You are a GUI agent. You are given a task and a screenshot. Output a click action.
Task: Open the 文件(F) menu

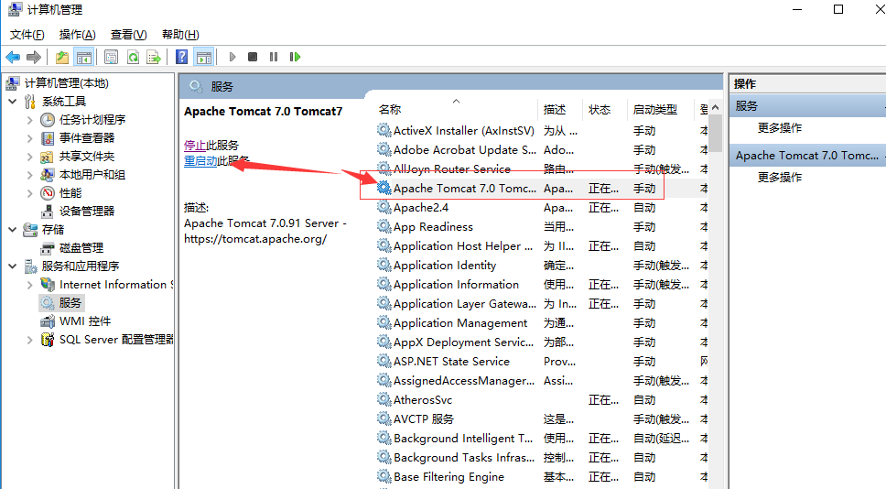click(x=27, y=35)
